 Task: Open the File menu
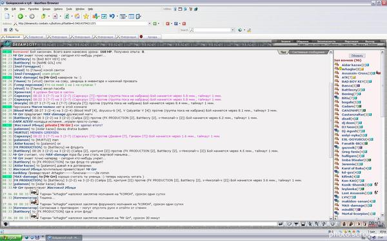pyautogui.click(x=6, y=9)
